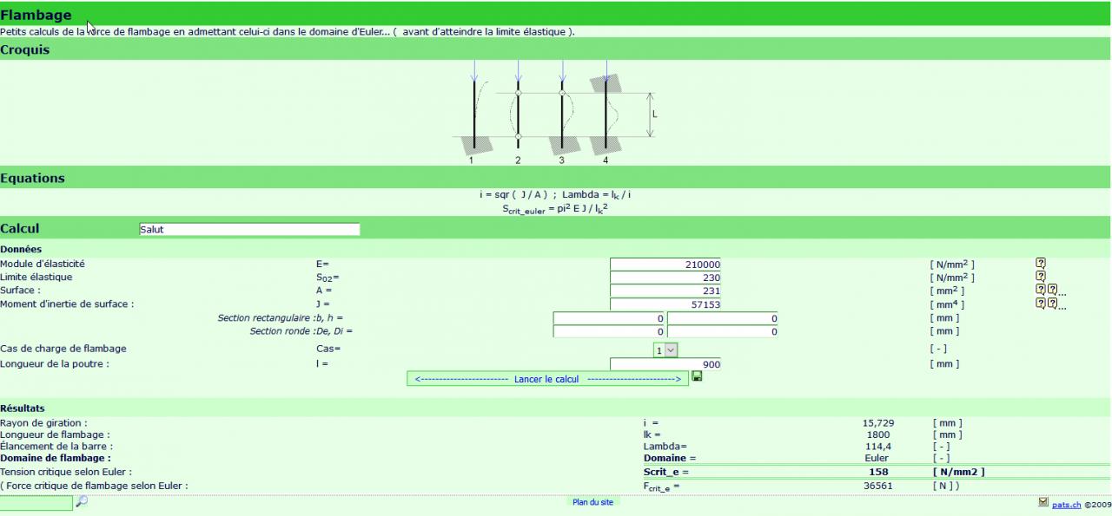Click the Scrit_e result value 158
This screenshot has width=1112, height=516.
click(877, 472)
